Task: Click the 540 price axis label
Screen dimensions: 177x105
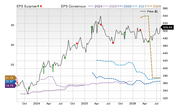Action: pos(165,16)
